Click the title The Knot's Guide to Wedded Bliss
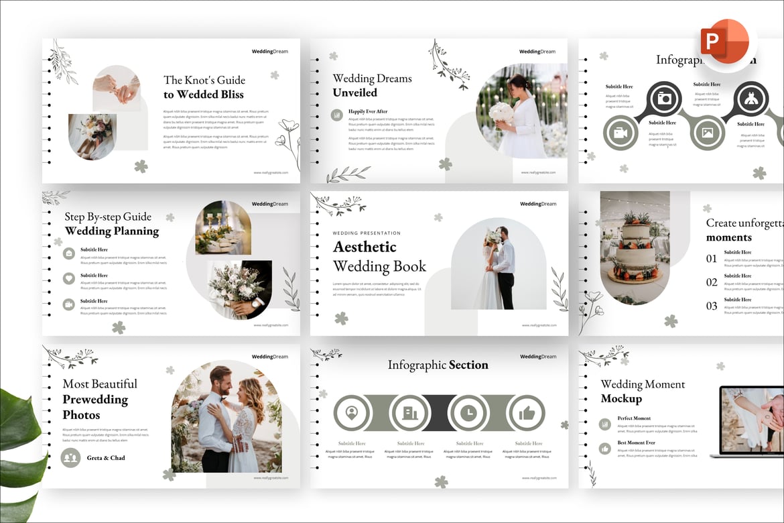This screenshot has width=784, height=523. pyautogui.click(x=204, y=87)
